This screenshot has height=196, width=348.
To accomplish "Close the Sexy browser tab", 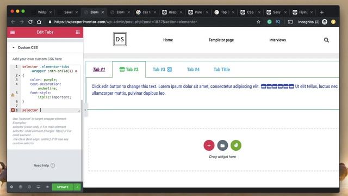I will point(285,12).
